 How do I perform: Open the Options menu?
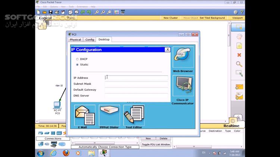point(54,7)
